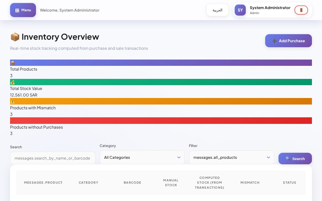The height and width of the screenshot is (201, 322).
Task: Click the System Administrator profile name
Action: click(270, 8)
